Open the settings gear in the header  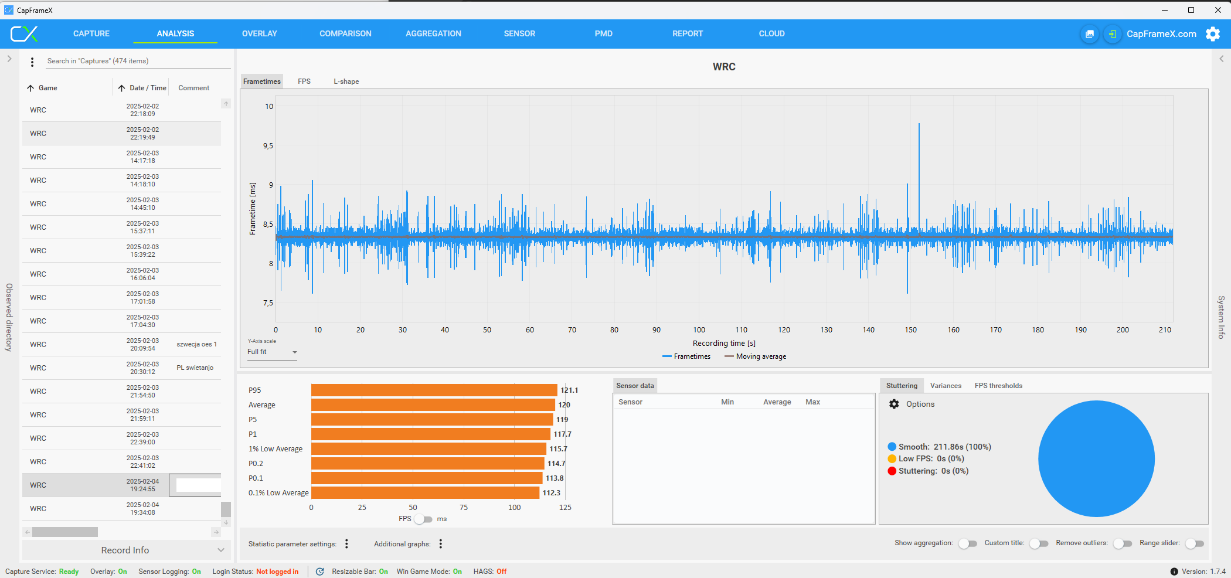pyautogui.click(x=1213, y=34)
